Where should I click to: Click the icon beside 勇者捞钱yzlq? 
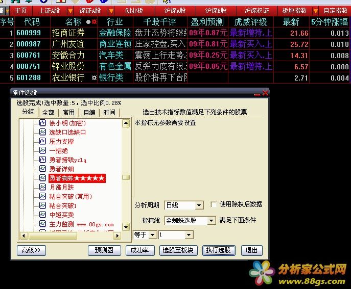pyautogui.click(x=42, y=160)
